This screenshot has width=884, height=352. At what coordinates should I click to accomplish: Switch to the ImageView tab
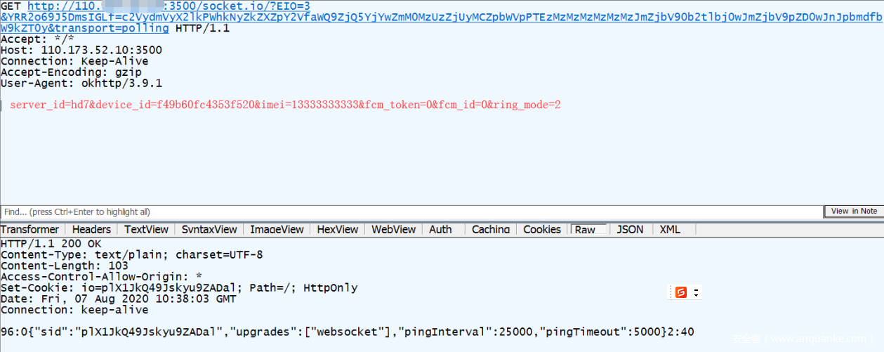click(277, 230)
